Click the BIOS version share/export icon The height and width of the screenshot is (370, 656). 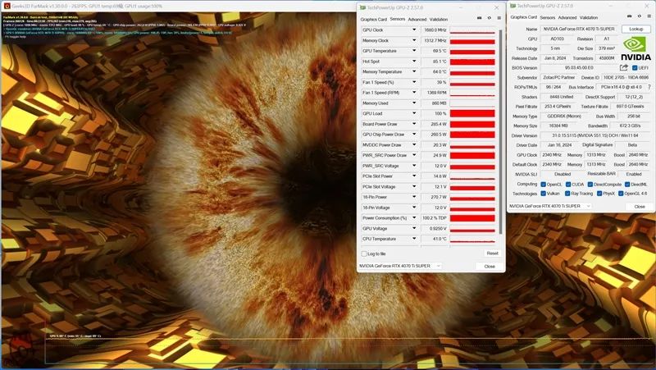tap(623, 68)
